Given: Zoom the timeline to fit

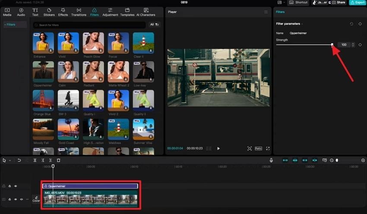Looking at the screenshot, I should click(363, 160).
